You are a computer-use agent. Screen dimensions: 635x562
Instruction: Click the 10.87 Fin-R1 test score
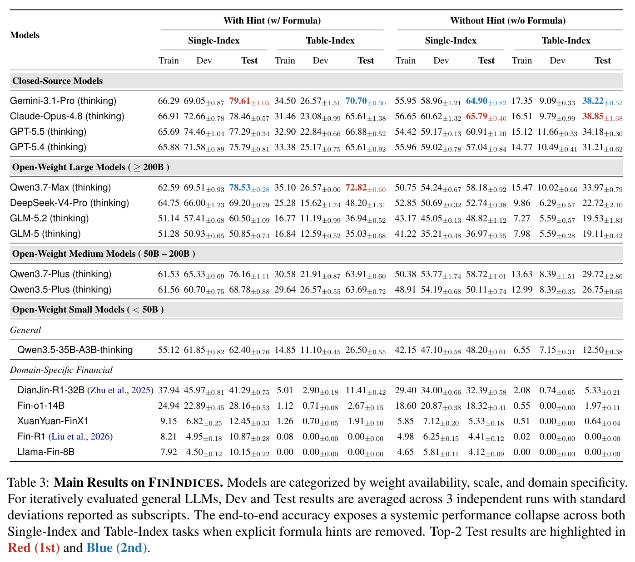click(x=249, y=437)
